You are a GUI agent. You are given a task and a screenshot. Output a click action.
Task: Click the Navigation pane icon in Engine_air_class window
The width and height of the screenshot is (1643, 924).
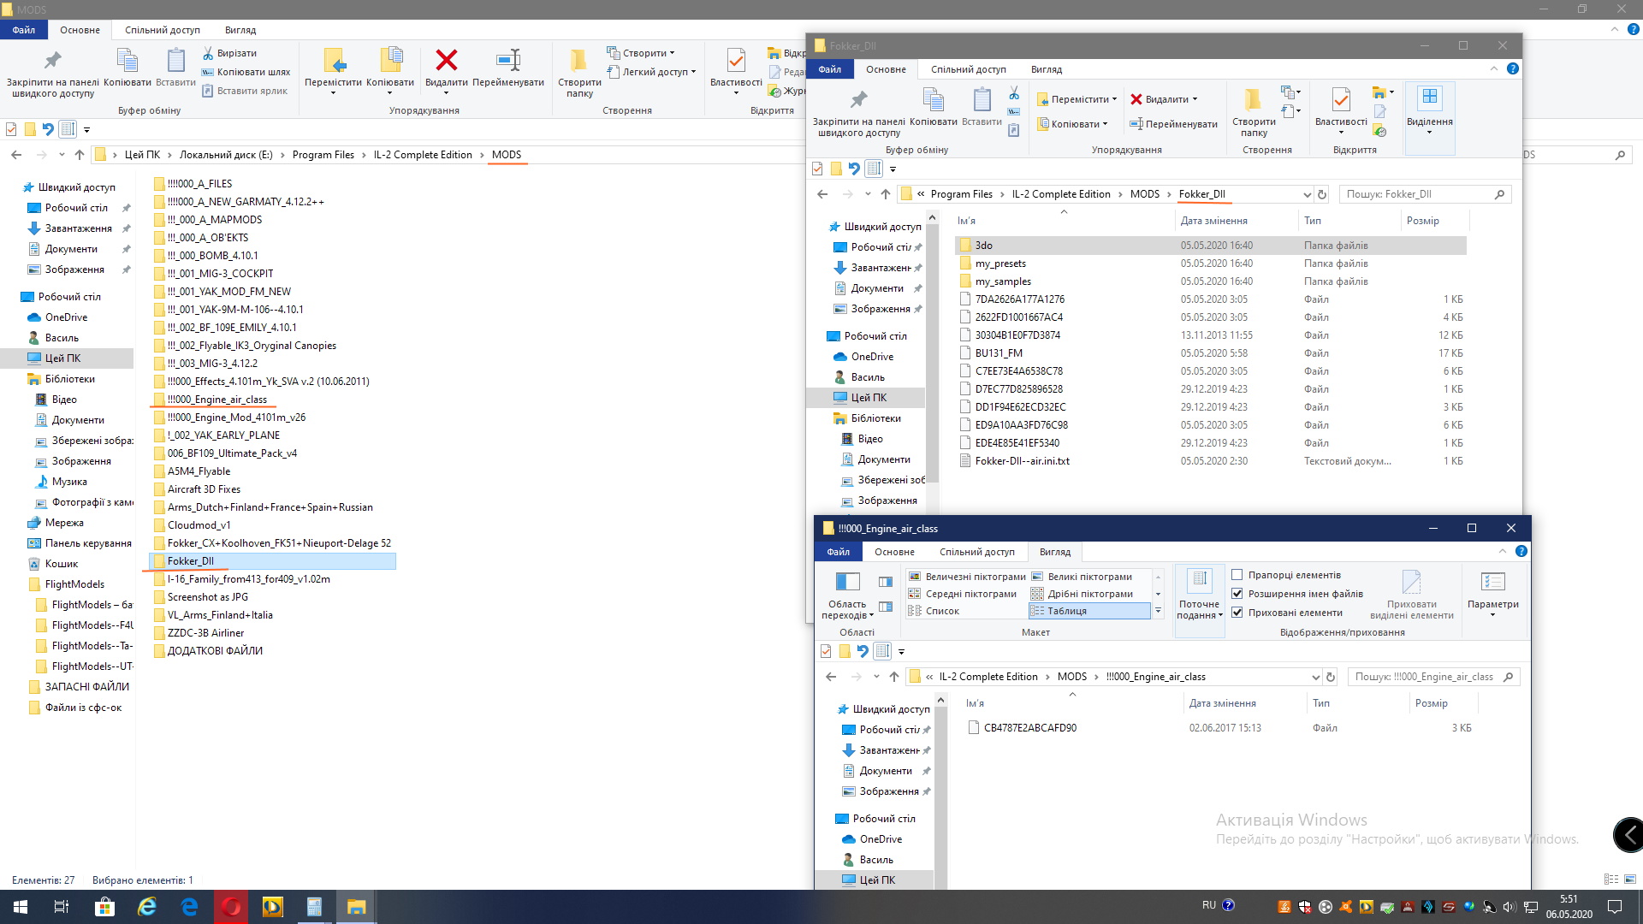[x=847, y=583]
